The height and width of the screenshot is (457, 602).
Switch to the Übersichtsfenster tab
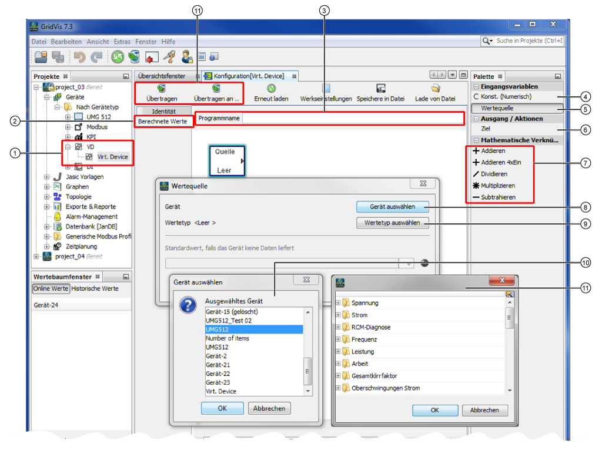161,76
